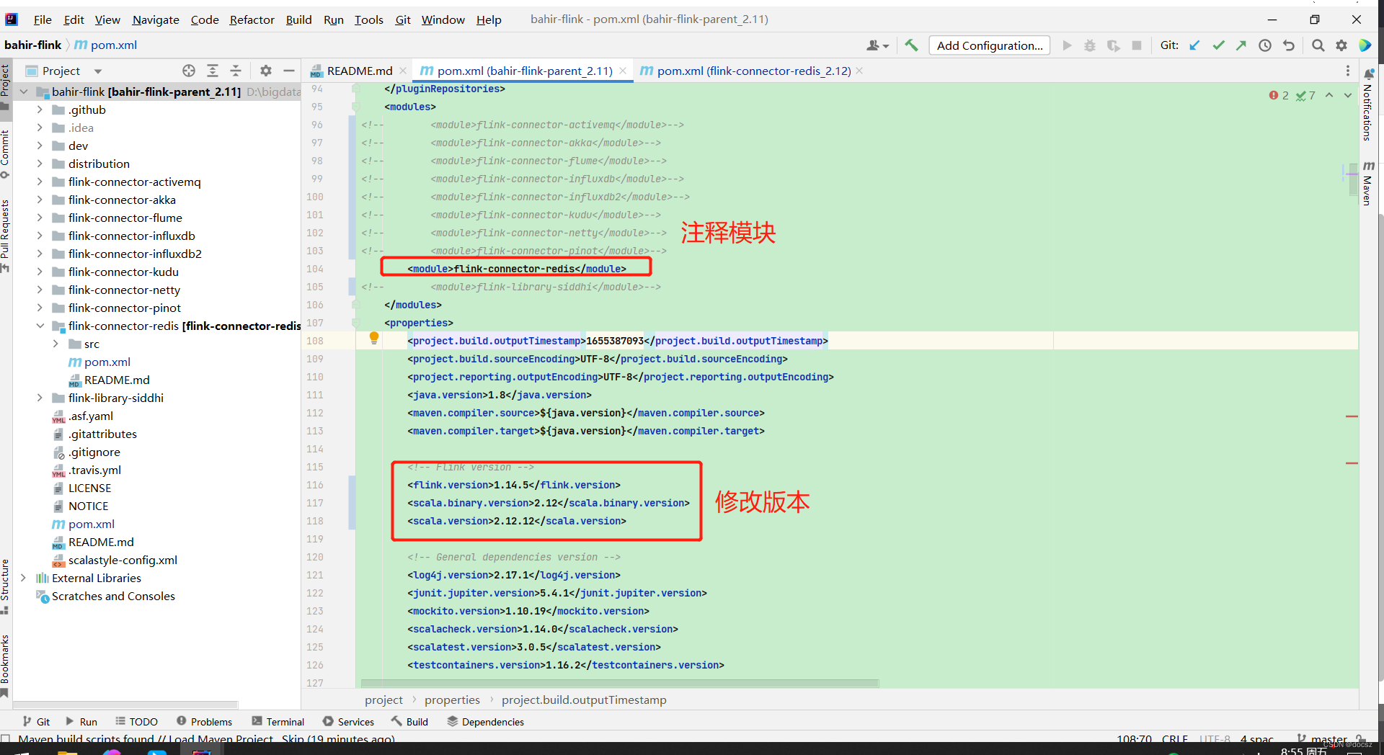Click the Search Everywhere magnifier icon
Viewport: 1384px width, 755px height.
pyautogui.click(x=1318, y=45)
